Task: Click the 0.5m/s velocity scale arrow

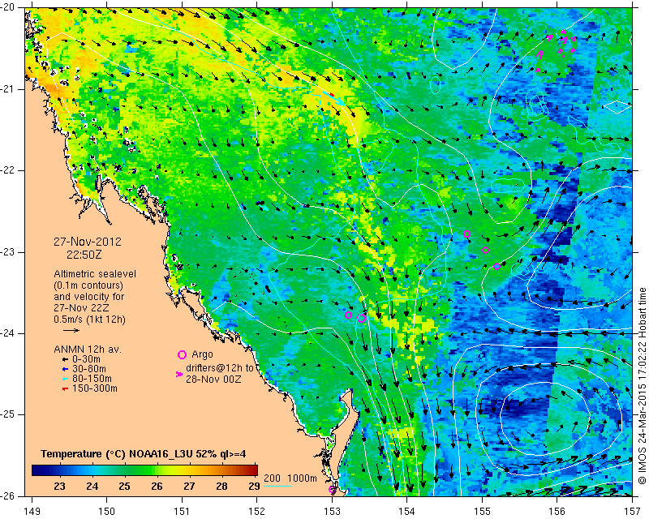Action: point(71,330)
